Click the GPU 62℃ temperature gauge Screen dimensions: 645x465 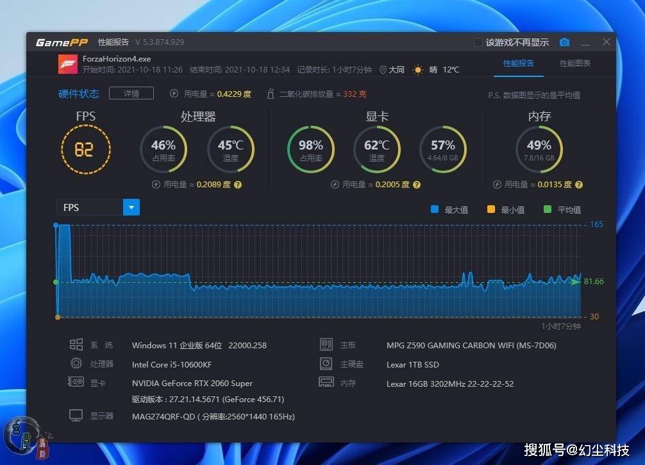pyautogui.click(x=376, y=149)
